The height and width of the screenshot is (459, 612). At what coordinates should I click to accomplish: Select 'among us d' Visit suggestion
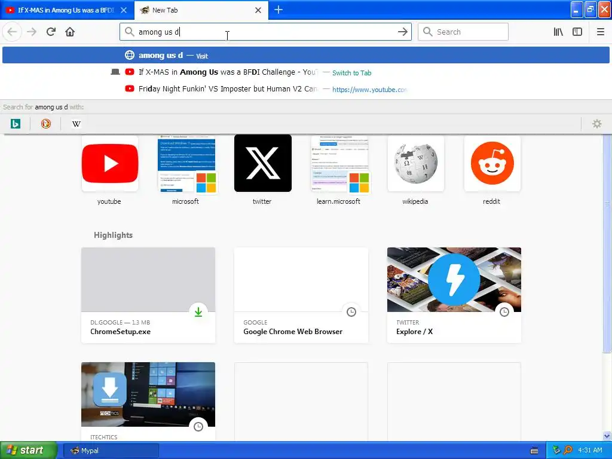click(306, 56)
